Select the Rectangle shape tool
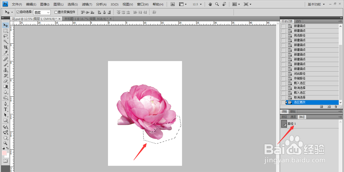 pyautogui.click(x=6, y=121)
